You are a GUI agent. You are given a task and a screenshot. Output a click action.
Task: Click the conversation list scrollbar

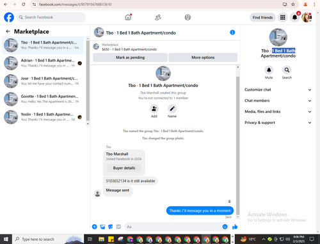pos(88,80)
